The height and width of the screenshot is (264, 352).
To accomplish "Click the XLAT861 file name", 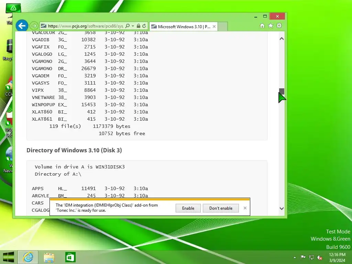I will [42, 119].
